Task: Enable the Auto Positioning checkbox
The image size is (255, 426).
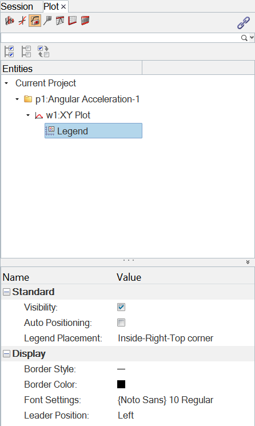Action: tap(121, 323)
